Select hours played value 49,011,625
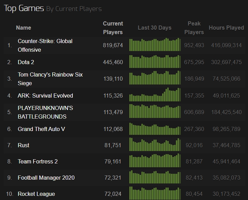Viewport: 248px width, 200px height. [226, 96]
